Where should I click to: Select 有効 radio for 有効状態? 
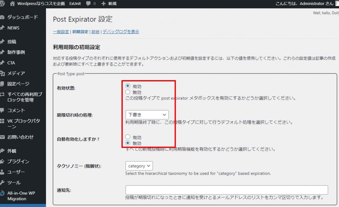(128, 86)
